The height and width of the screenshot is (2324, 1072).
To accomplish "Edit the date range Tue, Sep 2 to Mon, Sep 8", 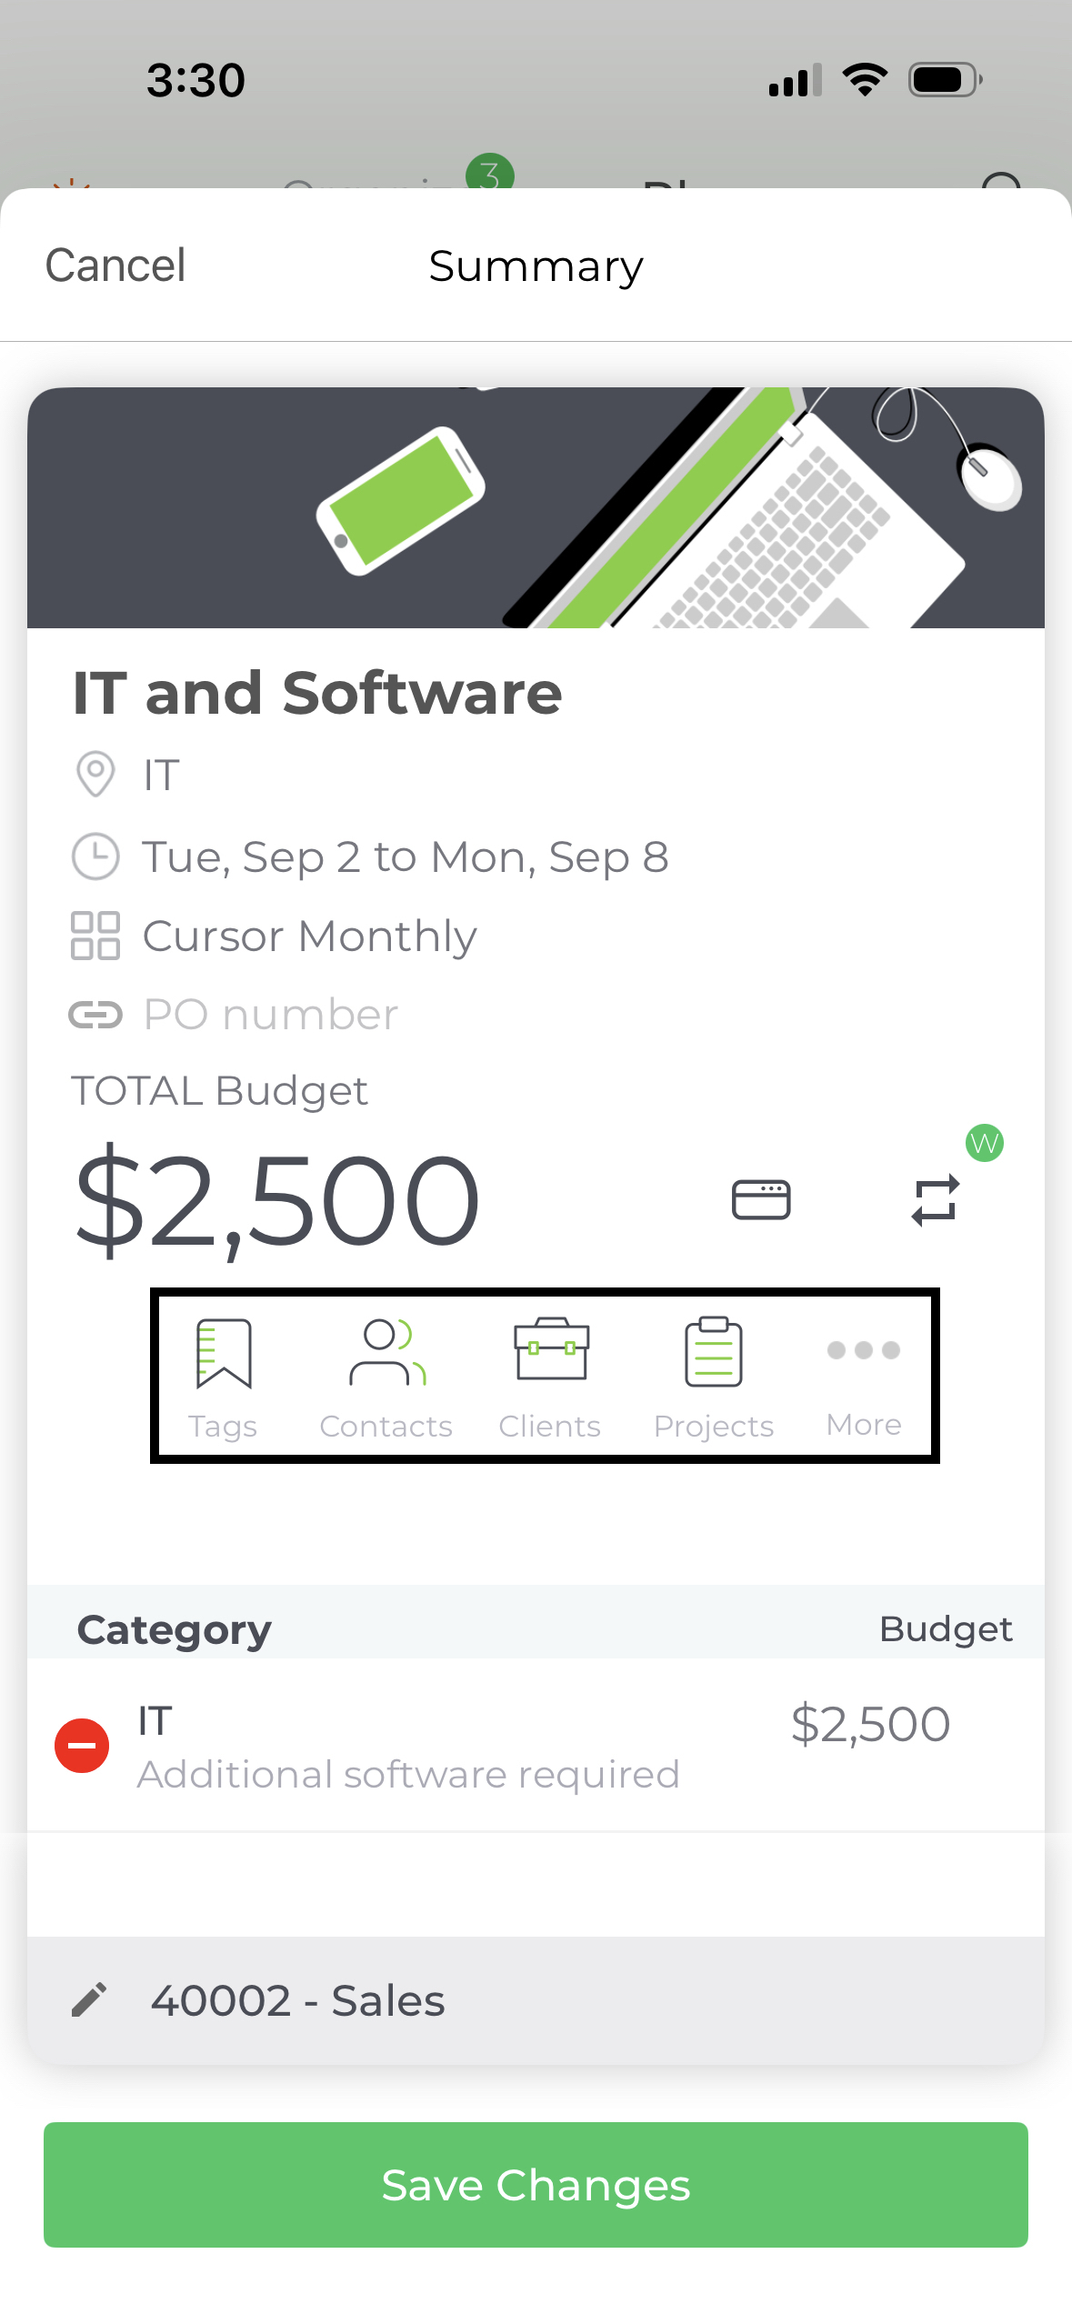I will (405, 857).
